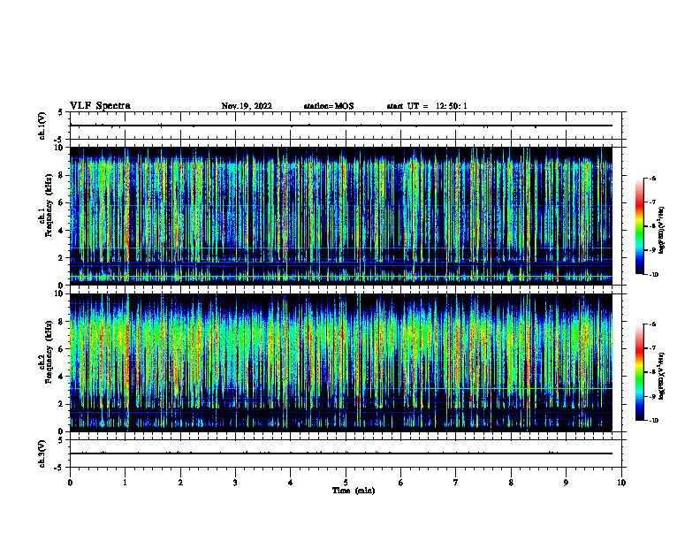Viewport: 700px width, 541px height.
Task: Click the "1" tick on the time axis
Action: 125,483
